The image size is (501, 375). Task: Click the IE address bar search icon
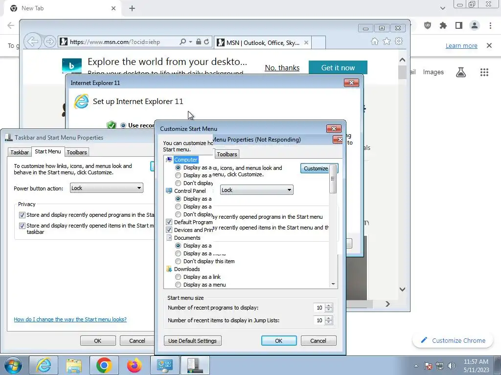tap(183, 42)
